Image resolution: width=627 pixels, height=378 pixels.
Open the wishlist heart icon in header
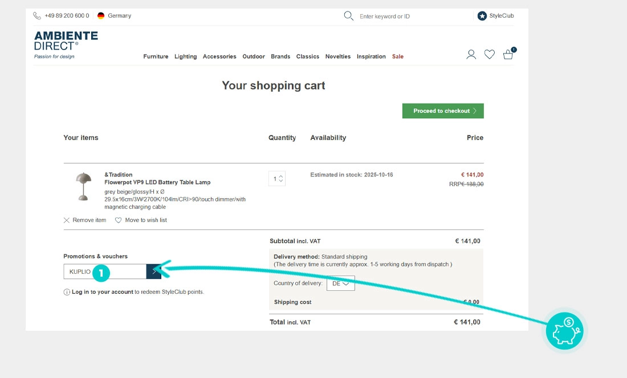click(x=489, y=55)
